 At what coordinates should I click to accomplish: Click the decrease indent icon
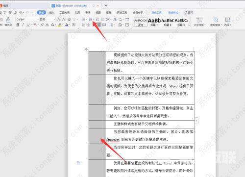pyautogui.click(x=98, y=19)
